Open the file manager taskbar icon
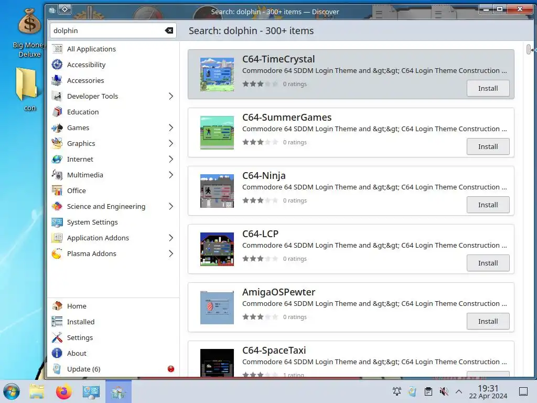The image size is (537, 403). (x=37, y=391)
